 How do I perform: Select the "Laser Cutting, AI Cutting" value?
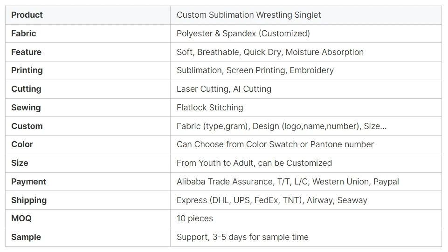[224, 89]
